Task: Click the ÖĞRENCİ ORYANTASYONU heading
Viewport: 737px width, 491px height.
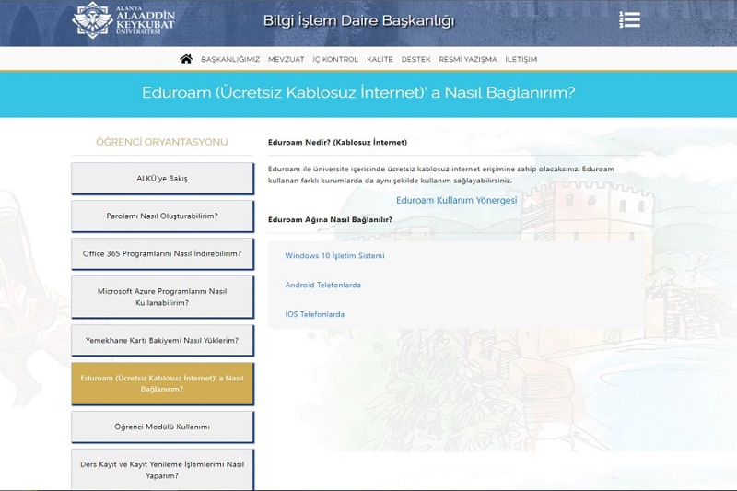Action: pos(162,142)
